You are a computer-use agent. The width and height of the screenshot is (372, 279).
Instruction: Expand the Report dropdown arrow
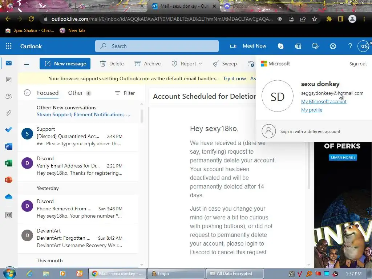[201, 64]
